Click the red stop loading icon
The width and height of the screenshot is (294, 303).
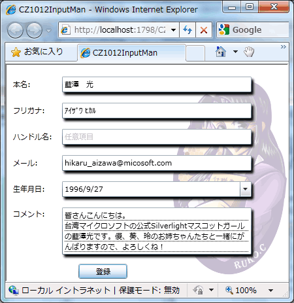tap(204, 29)
